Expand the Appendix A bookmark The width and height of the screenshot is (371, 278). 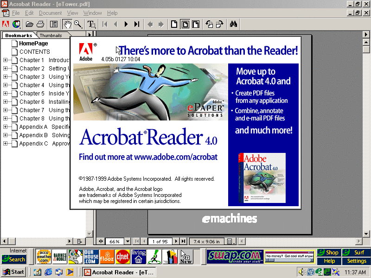(6, 127)
